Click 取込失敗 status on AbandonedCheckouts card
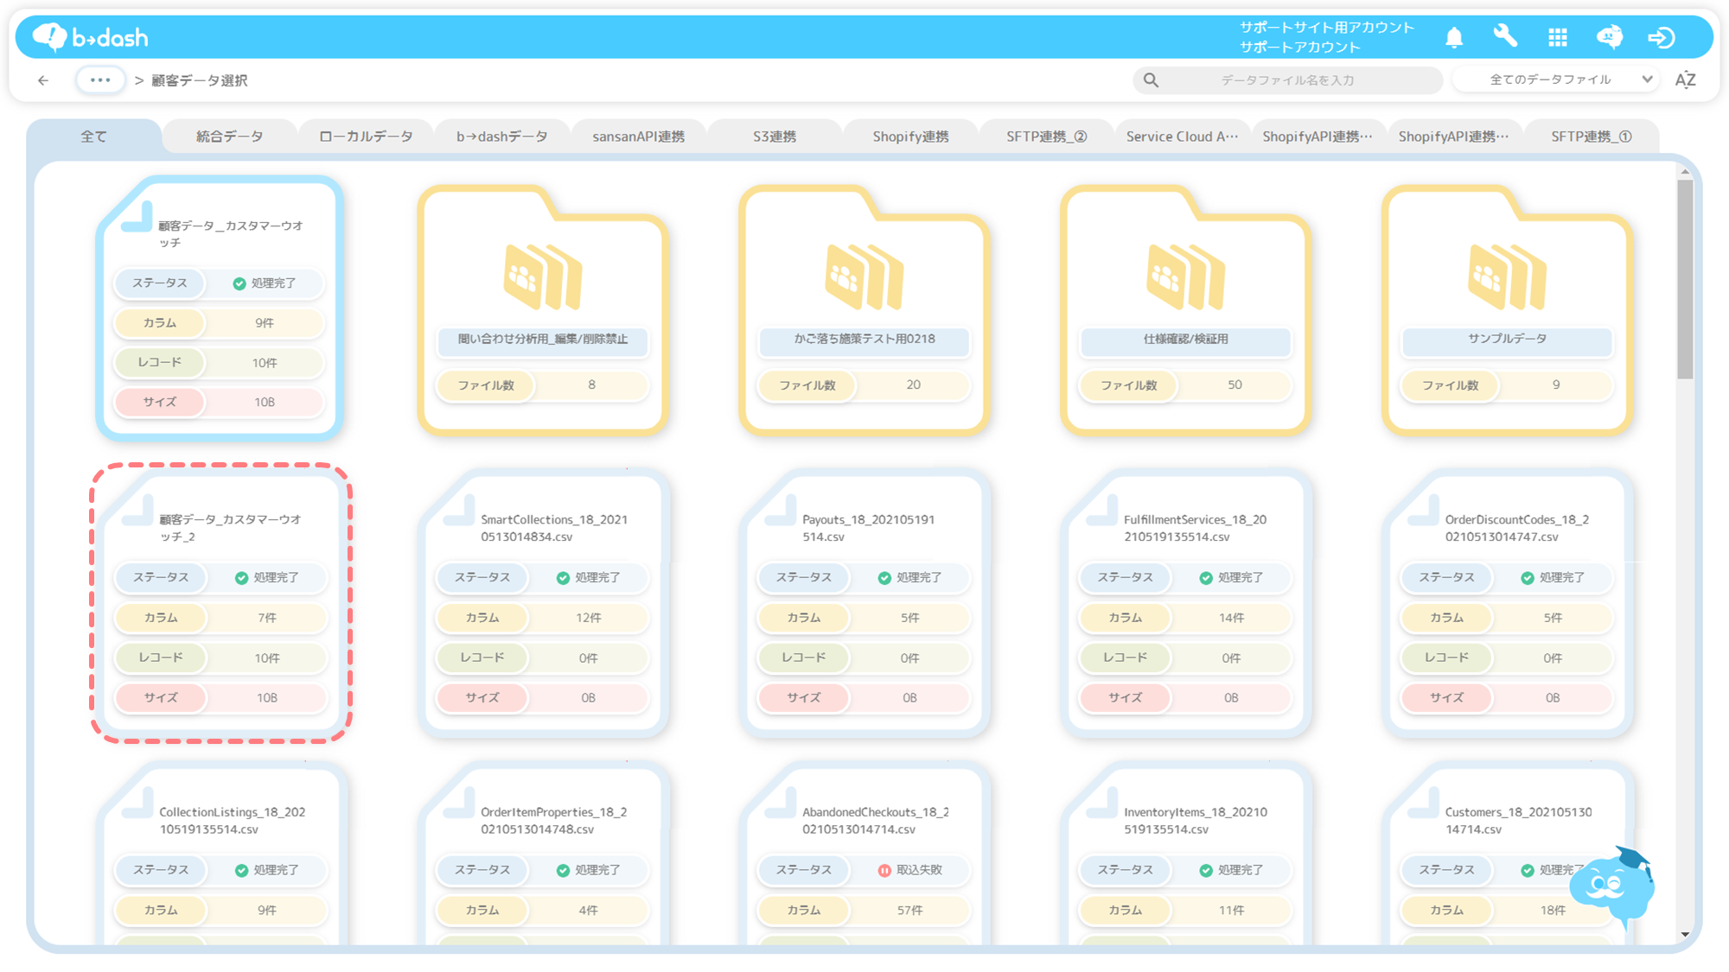The width and height of the screenshot is (1729, 972). [910, 870]
